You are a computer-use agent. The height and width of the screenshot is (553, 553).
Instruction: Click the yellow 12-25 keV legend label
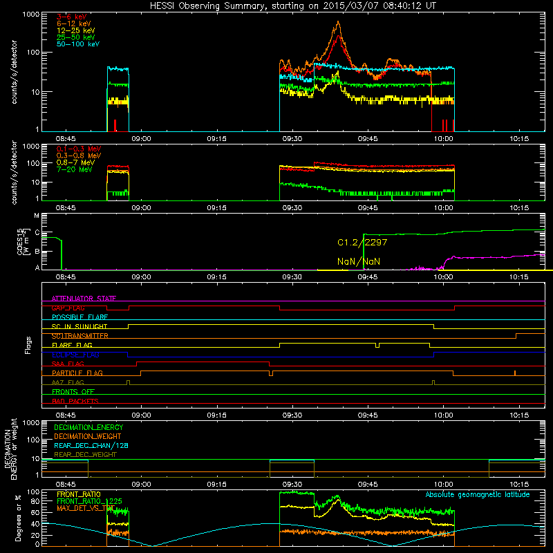point(76,30)
